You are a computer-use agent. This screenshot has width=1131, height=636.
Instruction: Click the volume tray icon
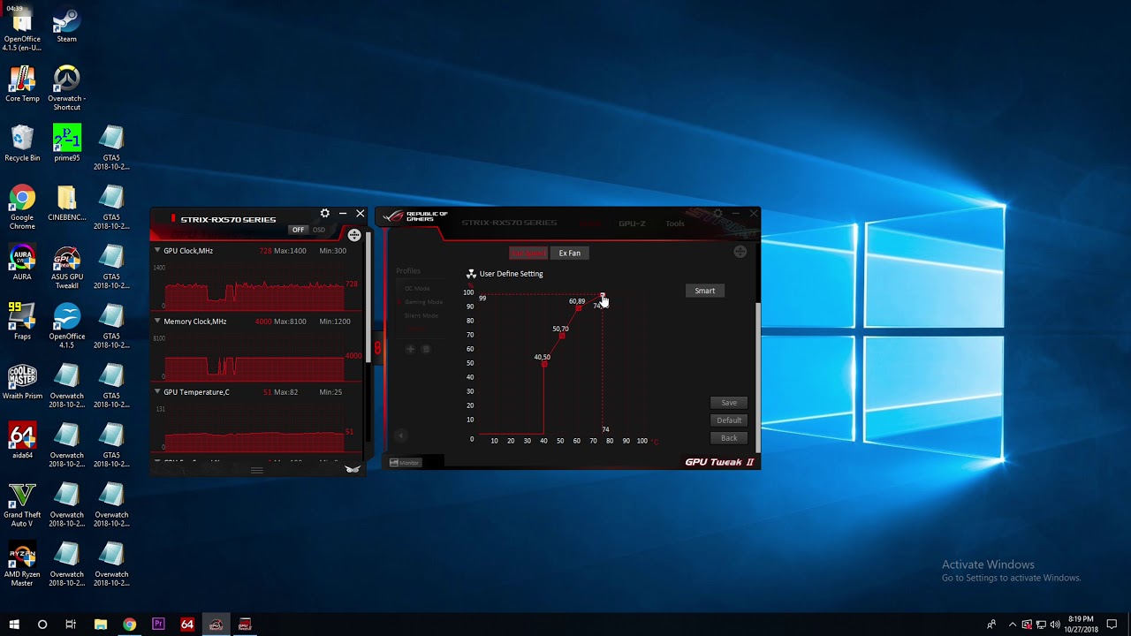click(1055, 625)
